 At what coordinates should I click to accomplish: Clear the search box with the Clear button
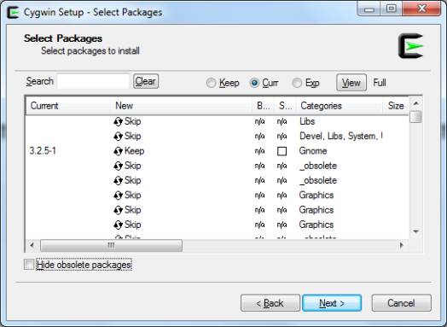coord(146,81)
